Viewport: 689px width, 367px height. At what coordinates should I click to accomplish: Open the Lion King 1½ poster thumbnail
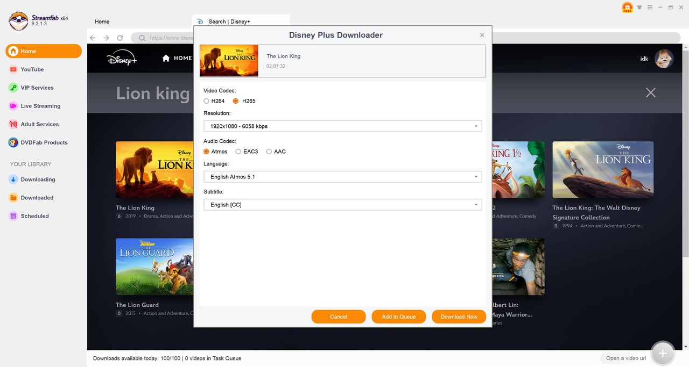[x=518, y=170]
